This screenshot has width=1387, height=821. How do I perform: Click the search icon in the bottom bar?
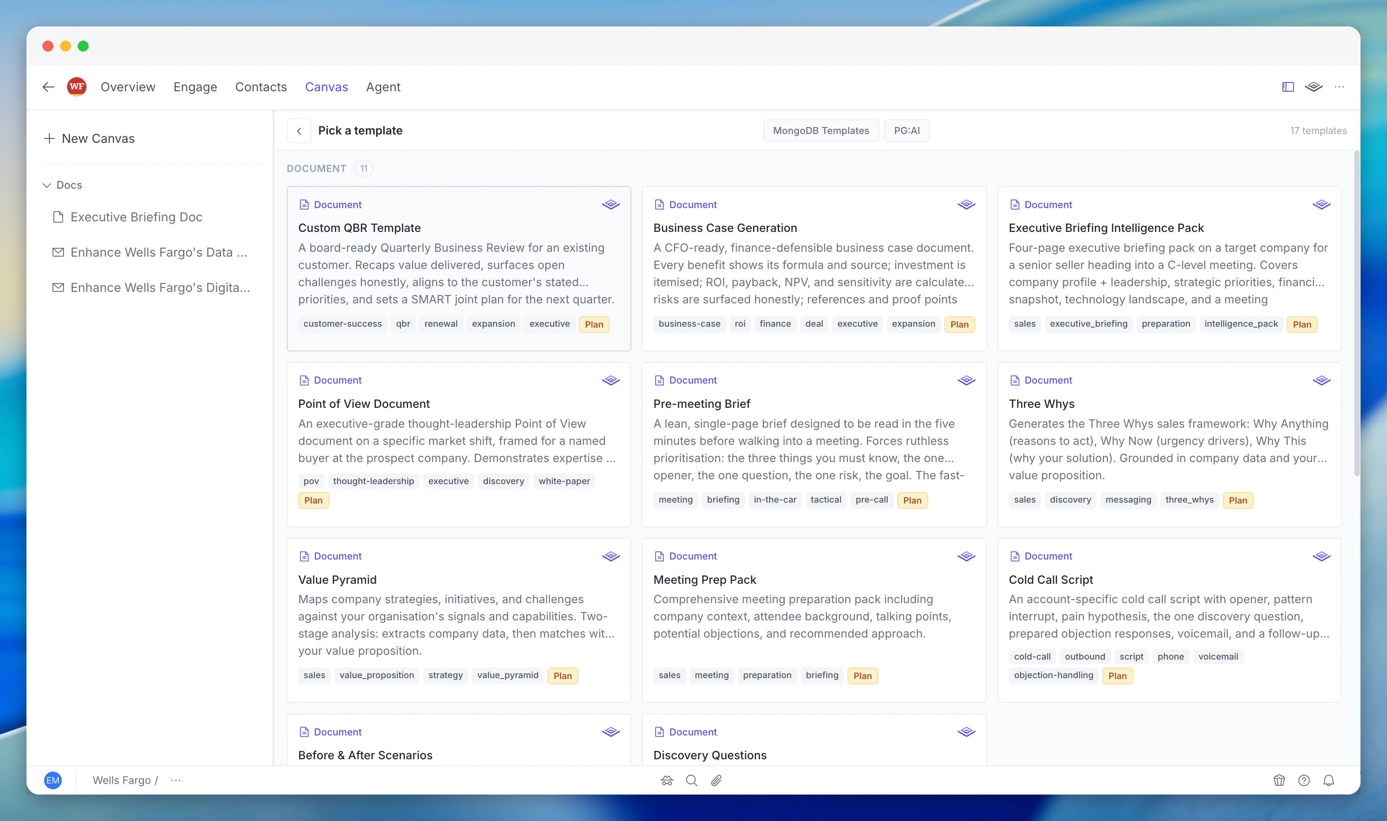pos(691,780)
